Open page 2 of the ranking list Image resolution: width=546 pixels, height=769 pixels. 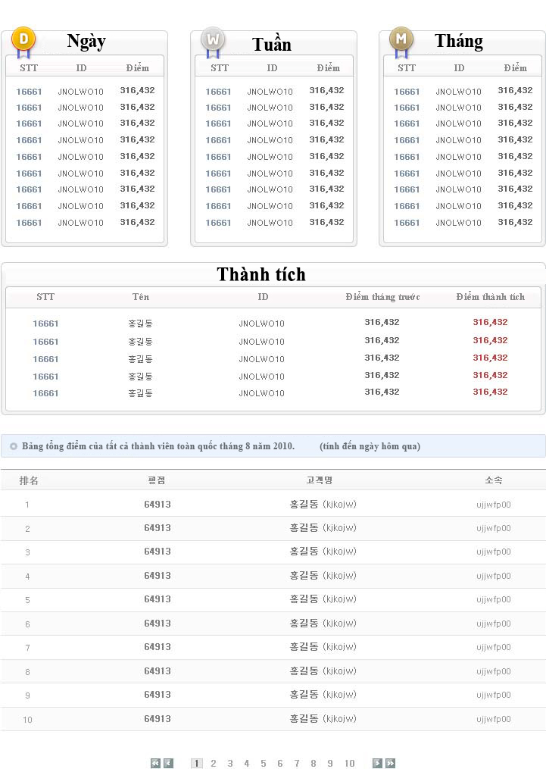214,763
